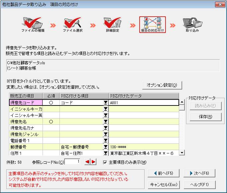Viewport: 227px width, 193px height.
Task: Click the table scrollbar down arrow
Action: 182,153
